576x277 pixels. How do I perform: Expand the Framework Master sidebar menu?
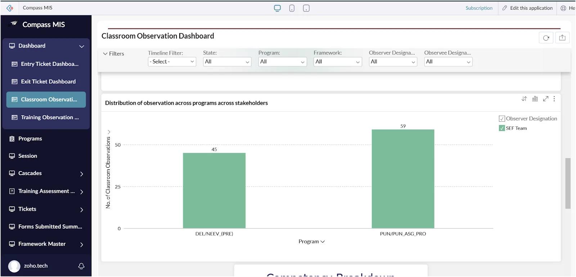point(82,244)
